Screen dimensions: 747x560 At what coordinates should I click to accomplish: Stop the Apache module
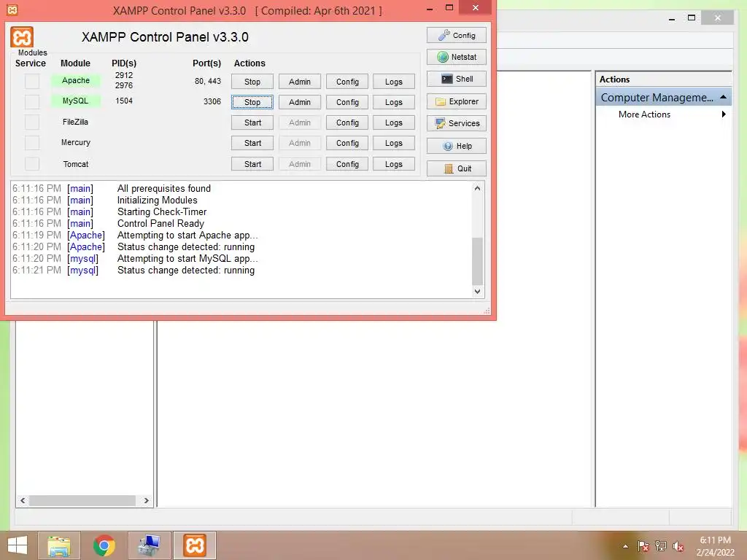click(252, 82)
